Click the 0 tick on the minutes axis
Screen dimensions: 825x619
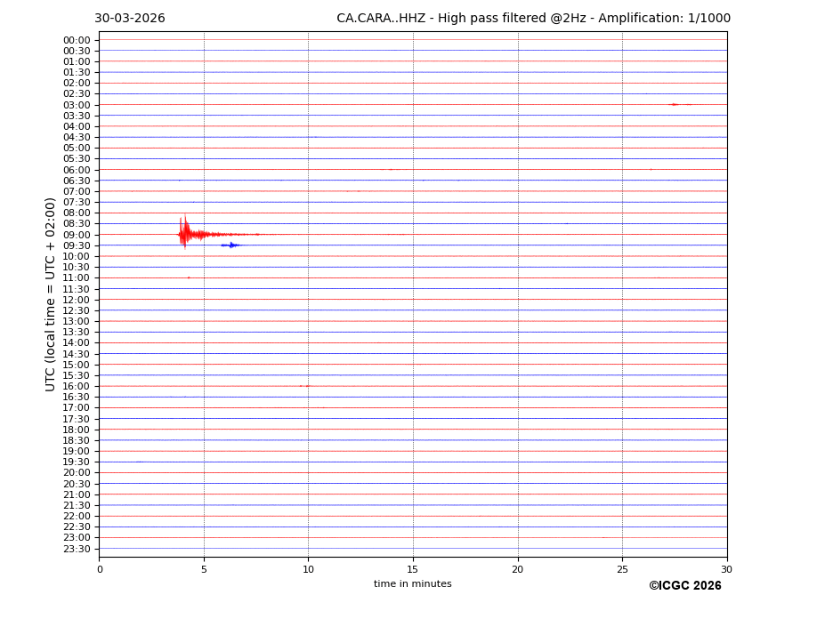coord(100,569)
